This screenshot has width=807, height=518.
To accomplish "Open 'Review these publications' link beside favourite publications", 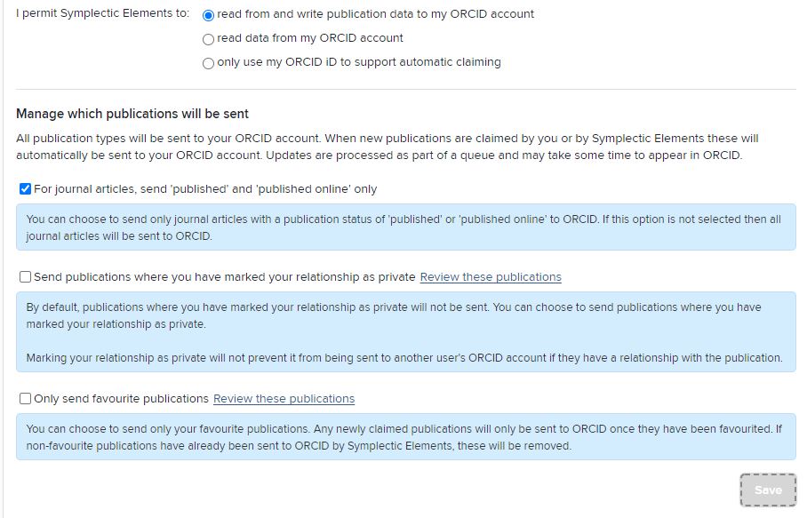I will [x=284, y=399].
